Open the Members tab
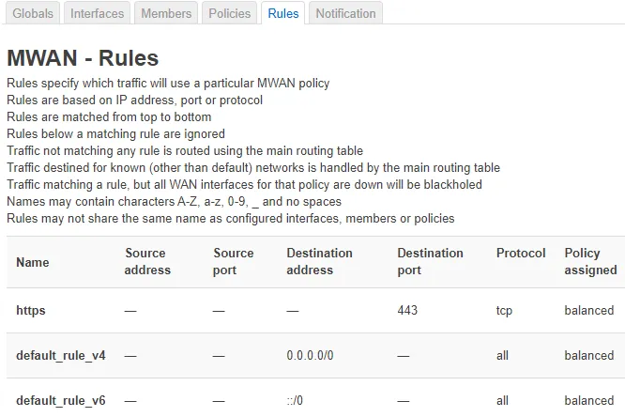Image resolution: width=625 pixels, height=417 pixels. [x=166, y=13]
